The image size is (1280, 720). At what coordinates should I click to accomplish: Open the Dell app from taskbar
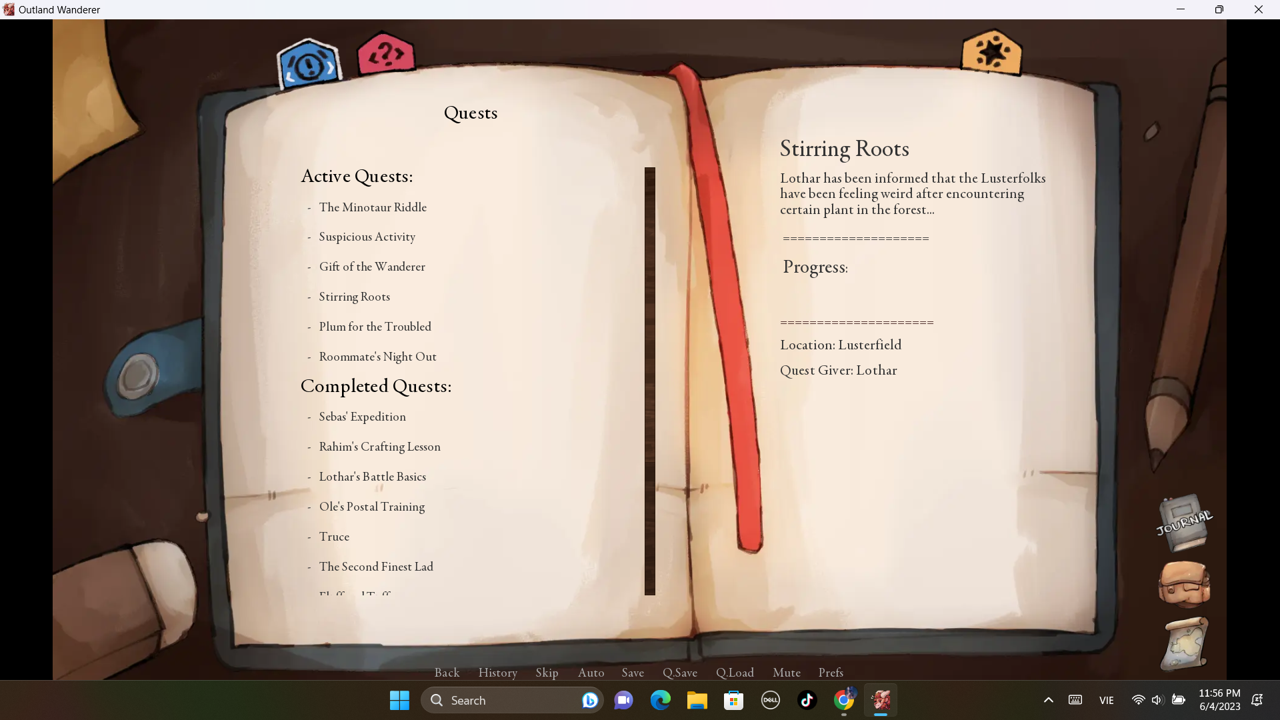coord(770,700)
